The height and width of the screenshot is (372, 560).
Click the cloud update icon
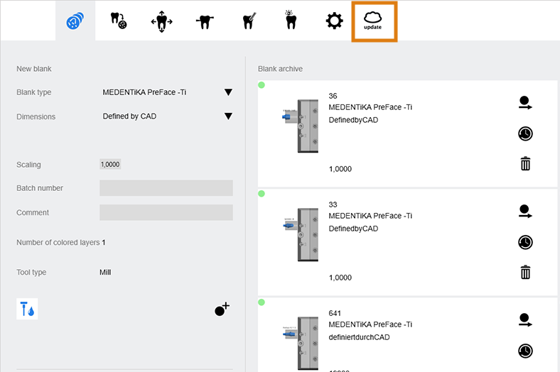click(x=373, y=21)
